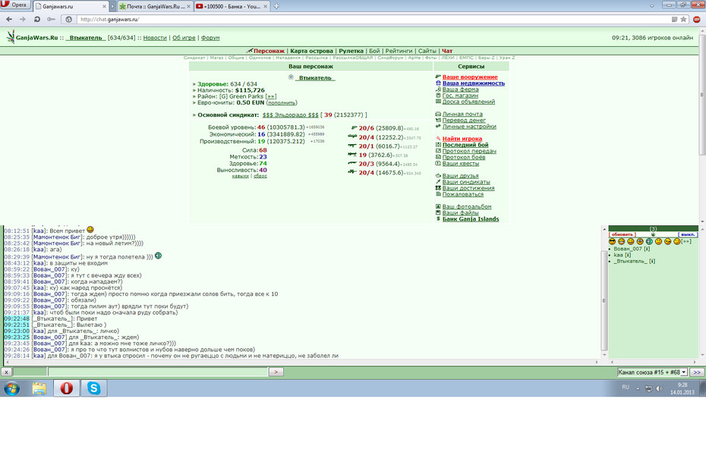This screenshot has height=452, width=706.
Task: Open Доска объявлений link
Action: [468, 102]
